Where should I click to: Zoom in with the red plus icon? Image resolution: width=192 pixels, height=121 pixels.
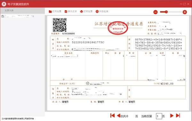click(x=185, y=12)
